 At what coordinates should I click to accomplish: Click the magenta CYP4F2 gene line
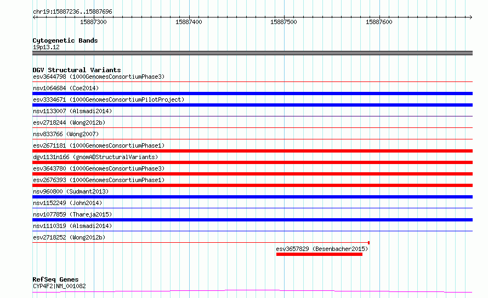click(x=252, y=291)
